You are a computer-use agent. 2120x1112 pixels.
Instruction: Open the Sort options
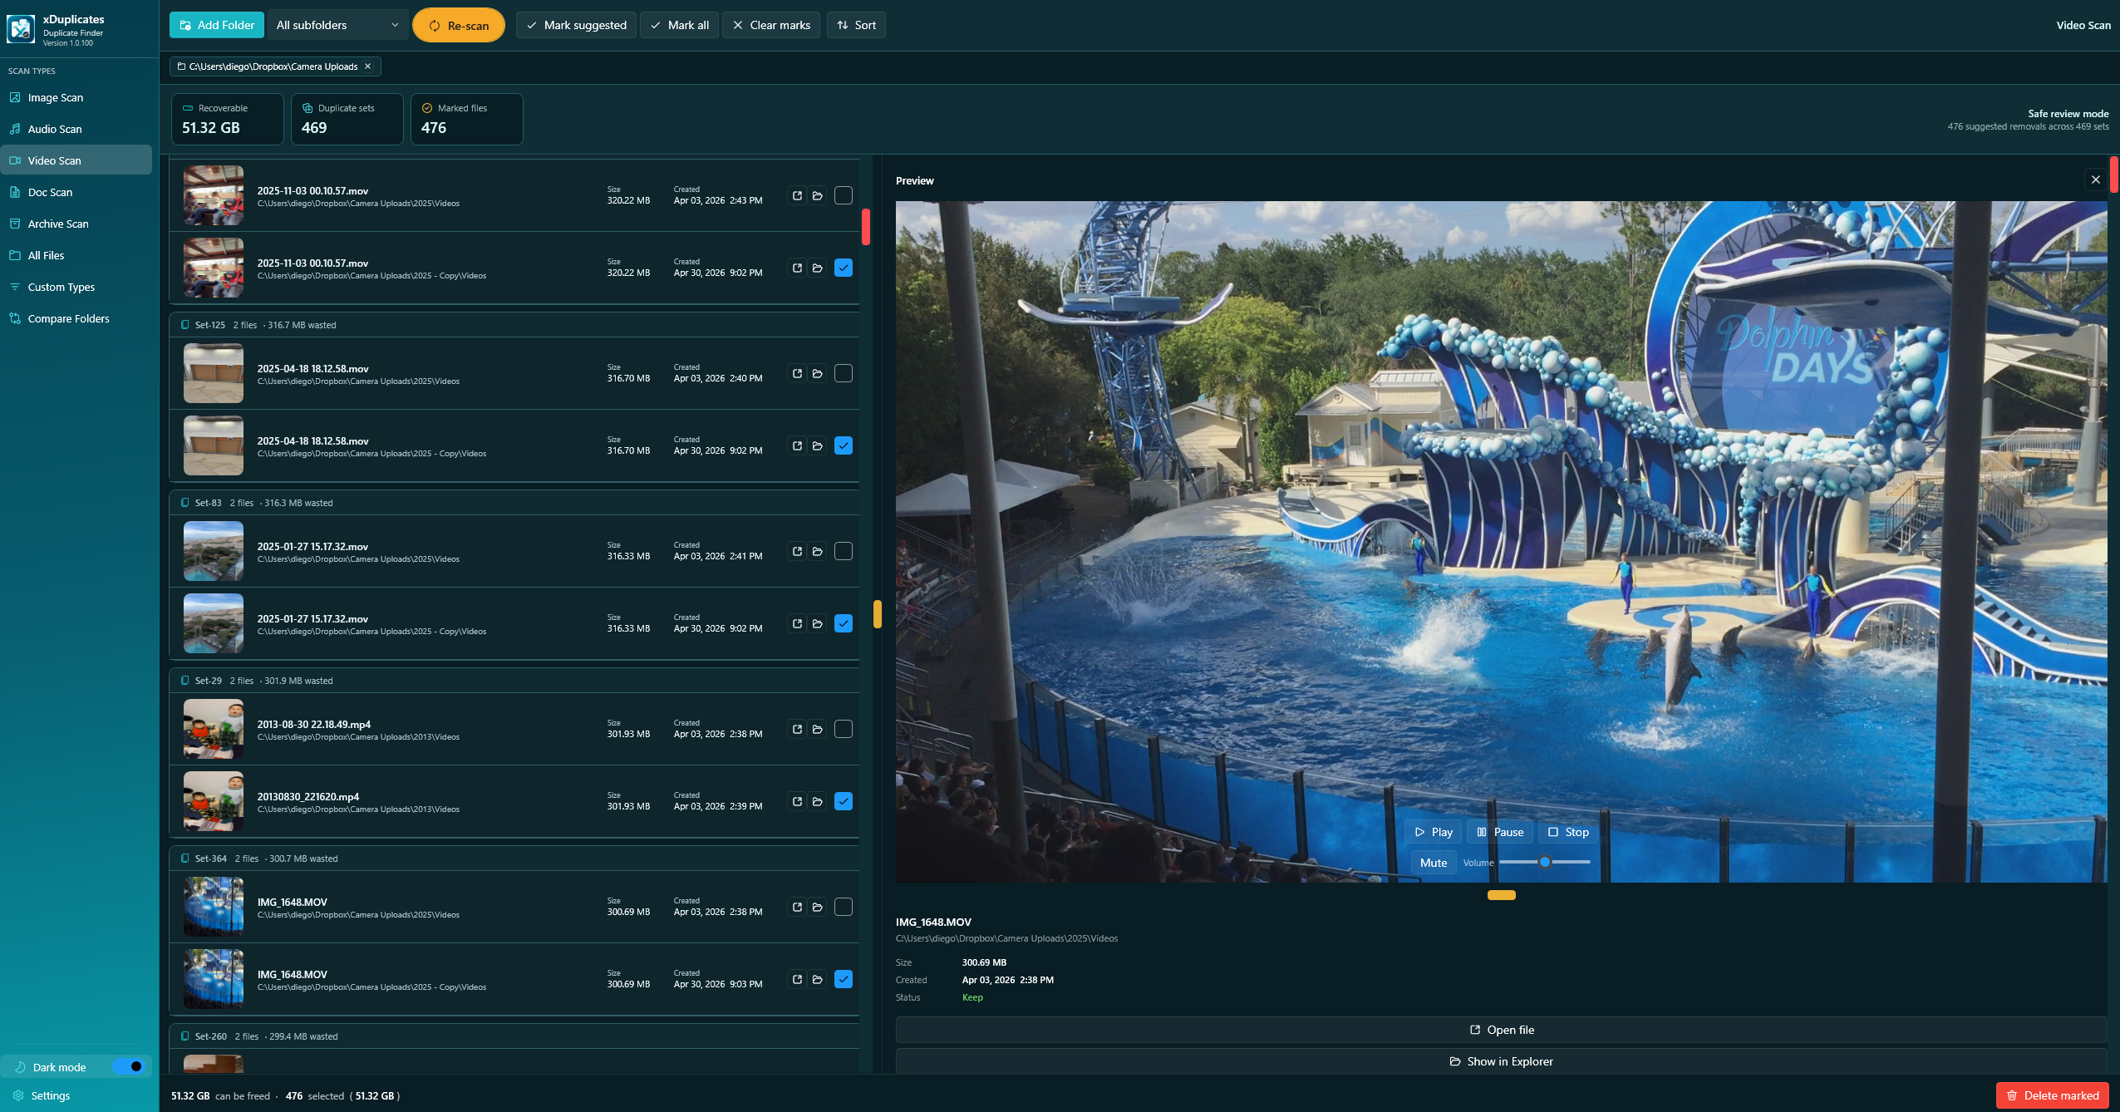856,25
